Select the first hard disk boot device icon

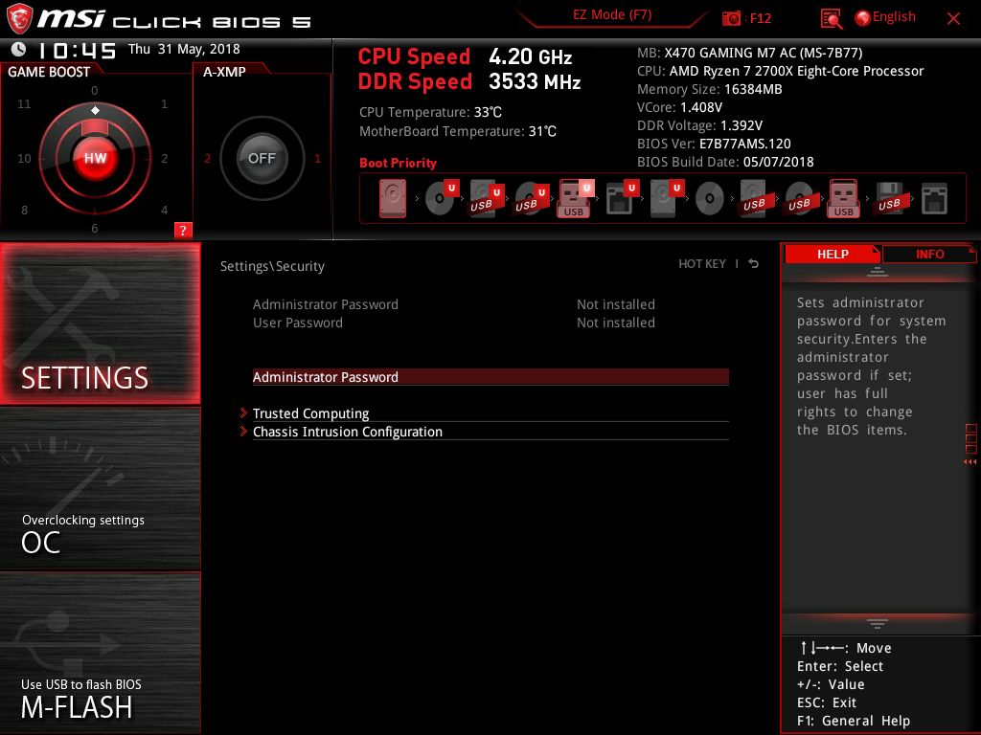[392, 199]
